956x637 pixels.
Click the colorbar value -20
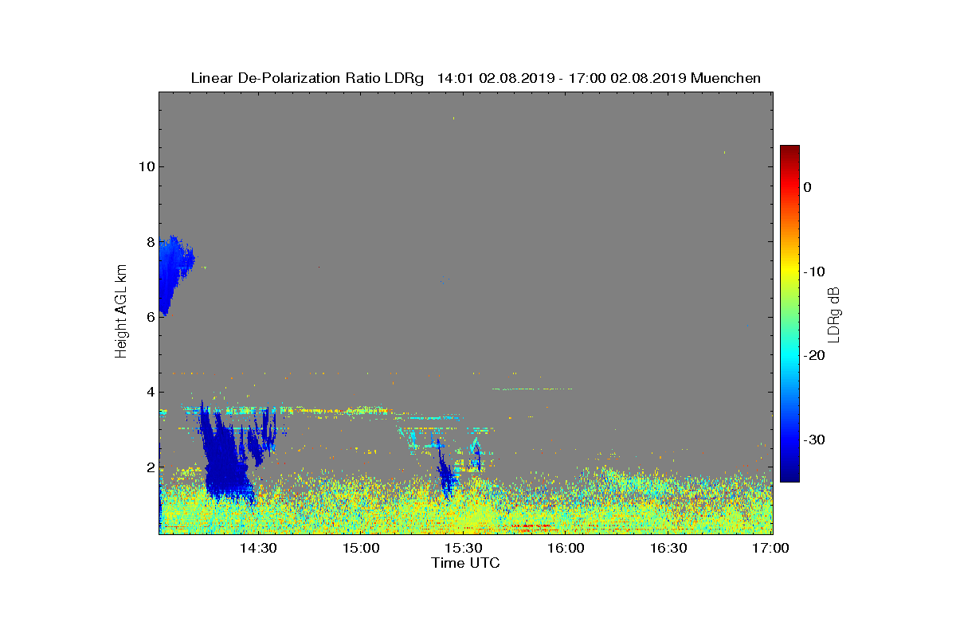[813, 355]
